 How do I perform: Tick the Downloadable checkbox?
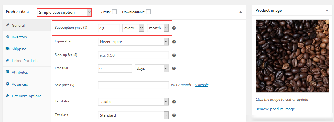click(148, 12)
